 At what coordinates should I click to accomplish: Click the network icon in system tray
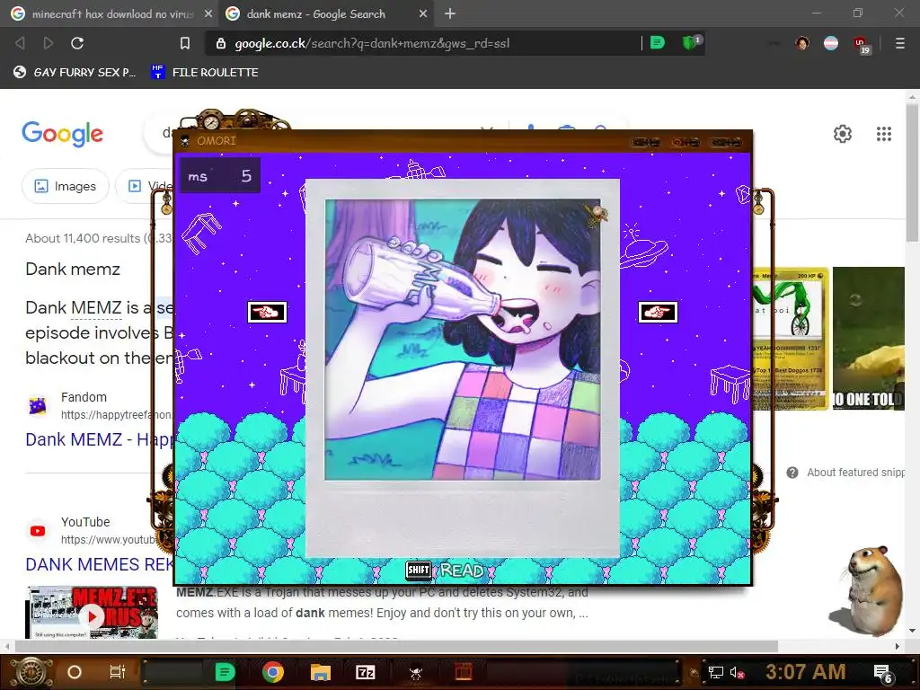(x=716, y=672)
